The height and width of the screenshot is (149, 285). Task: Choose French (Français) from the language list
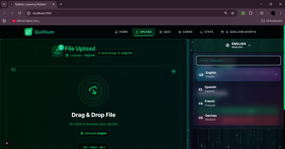(x=238, y=103)
